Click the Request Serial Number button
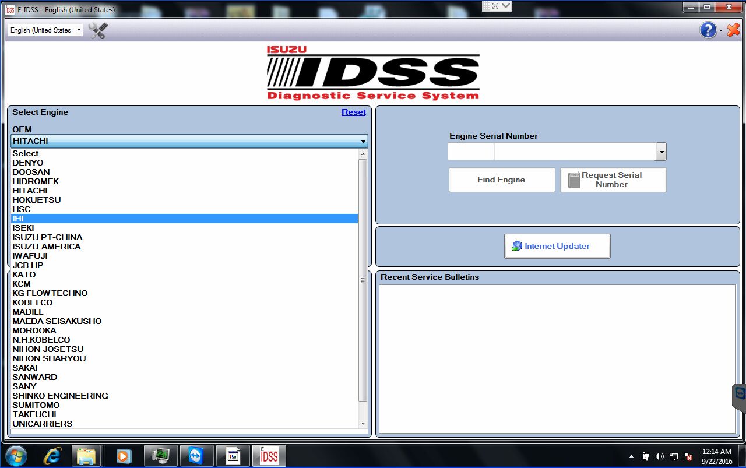 coord(613,180)
